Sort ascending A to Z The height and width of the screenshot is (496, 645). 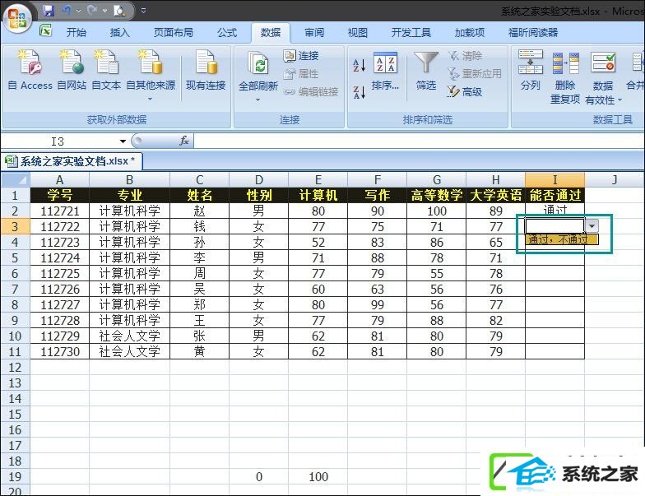coord(359,65)
